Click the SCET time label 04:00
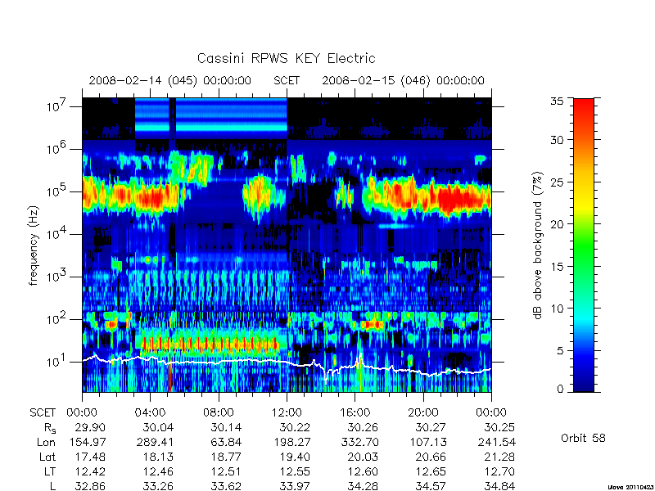This screenshot has width=655, height=491. click(x=151, y=412)
